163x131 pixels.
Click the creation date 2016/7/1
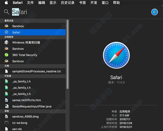(x=125, y=119)
